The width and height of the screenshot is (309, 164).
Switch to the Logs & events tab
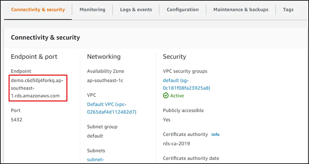pos(136,9)
